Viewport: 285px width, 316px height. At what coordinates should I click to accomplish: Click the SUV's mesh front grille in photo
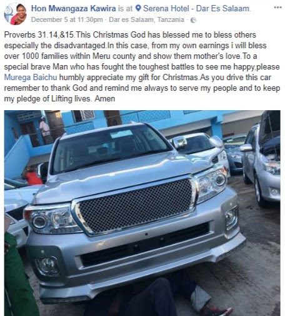coord(136,205)
